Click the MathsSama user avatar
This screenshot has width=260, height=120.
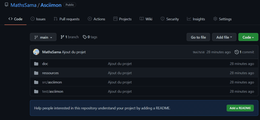[36, 52]
